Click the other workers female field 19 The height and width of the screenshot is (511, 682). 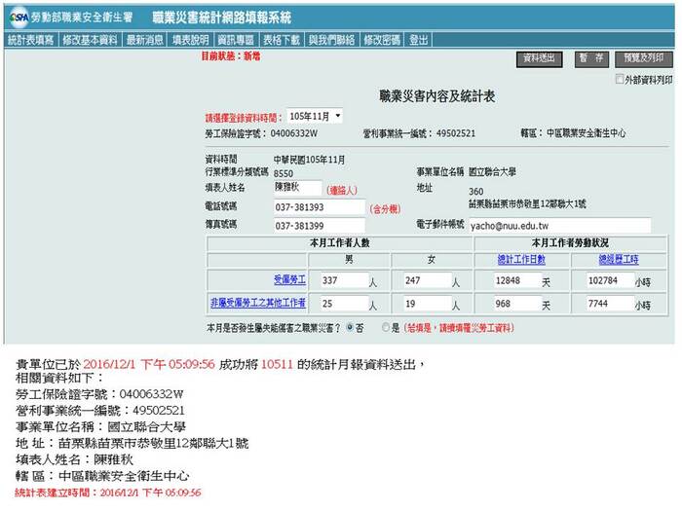coord(428,304)
